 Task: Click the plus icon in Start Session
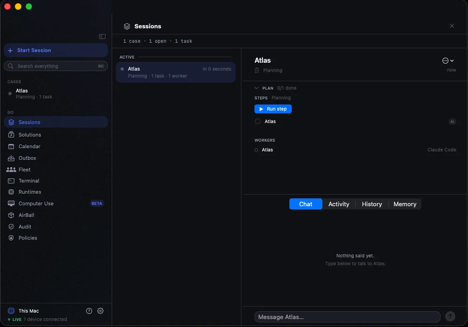[10, 50]
